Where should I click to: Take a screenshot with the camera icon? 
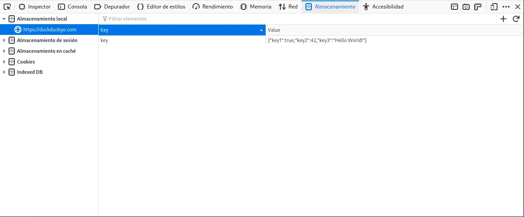466,7
